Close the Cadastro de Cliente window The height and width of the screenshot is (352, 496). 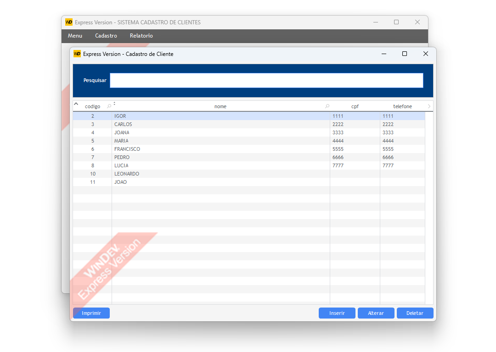coord(425,54)
